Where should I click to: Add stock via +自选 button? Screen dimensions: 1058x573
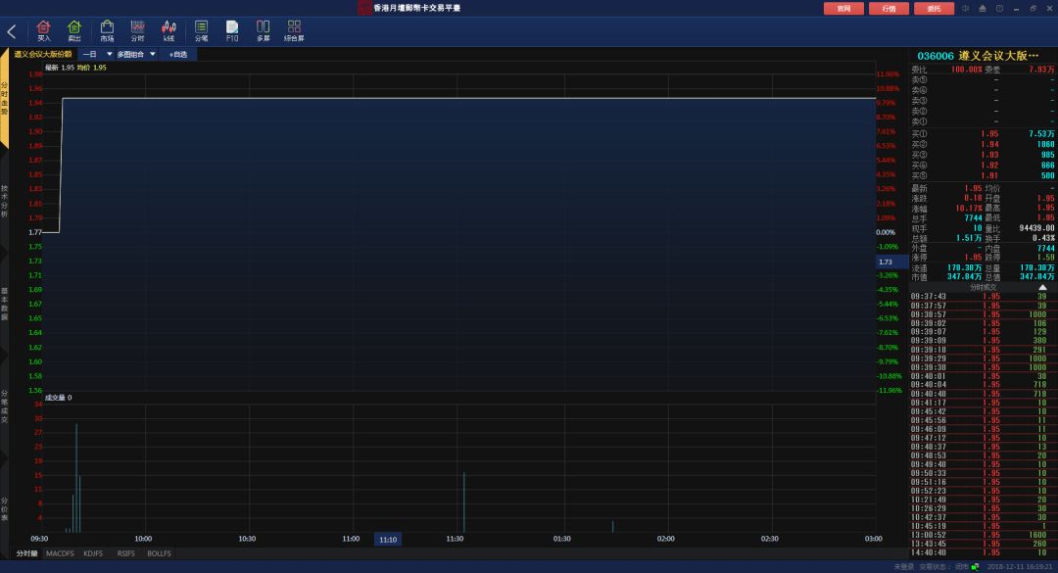pos(178,54)
